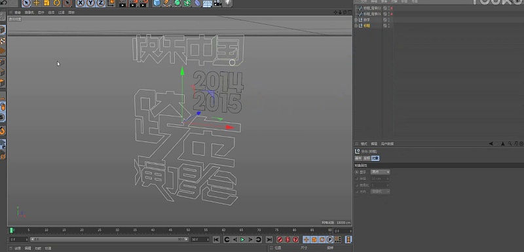Switch to Polygons mode

tap(3, 82)
